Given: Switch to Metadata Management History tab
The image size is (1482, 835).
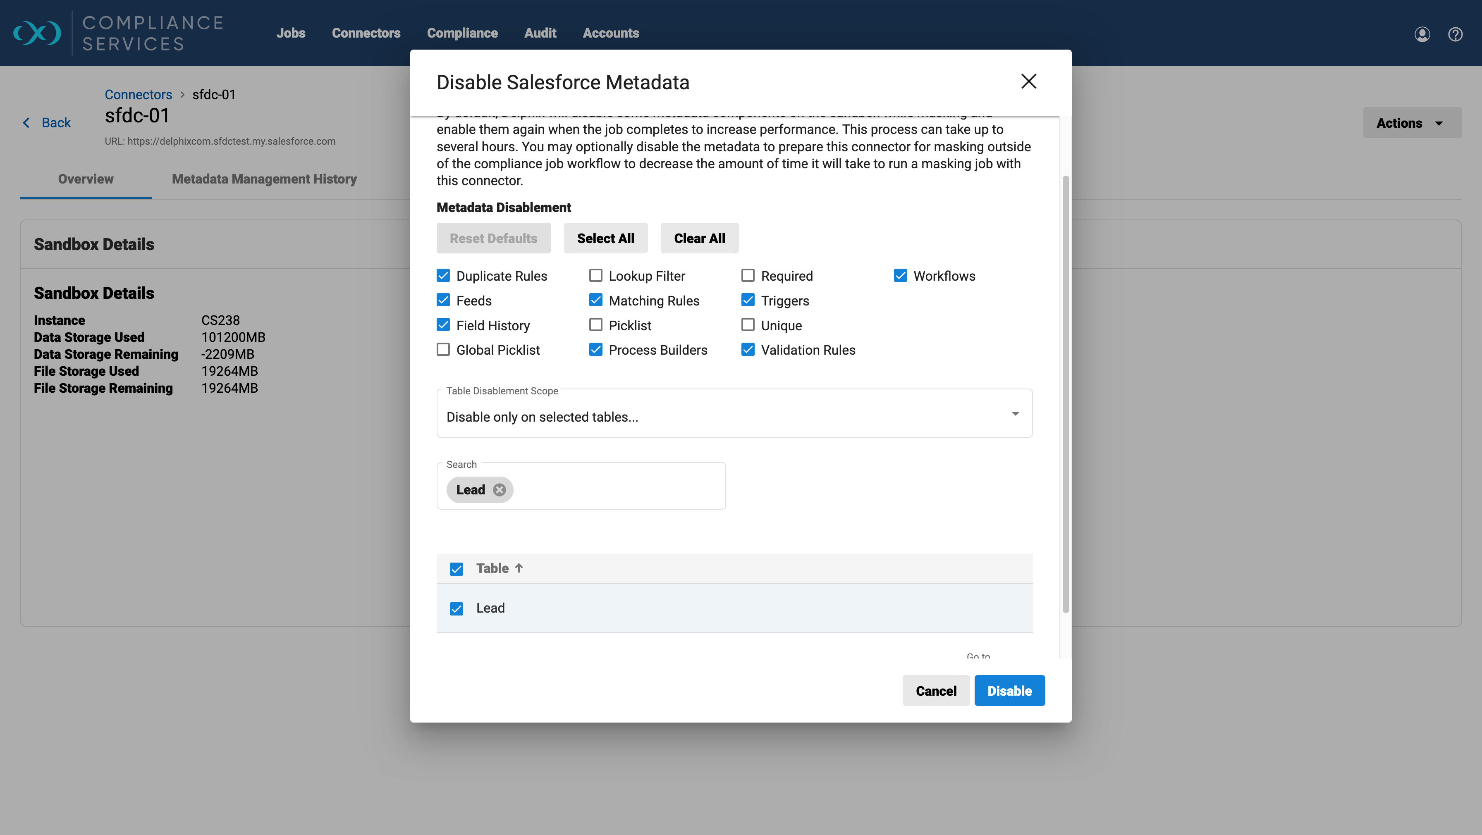Looking at the screenshot, I should 264,179.
